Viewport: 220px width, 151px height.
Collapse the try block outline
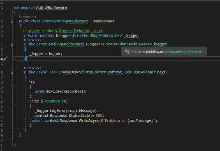click(12, 82)
